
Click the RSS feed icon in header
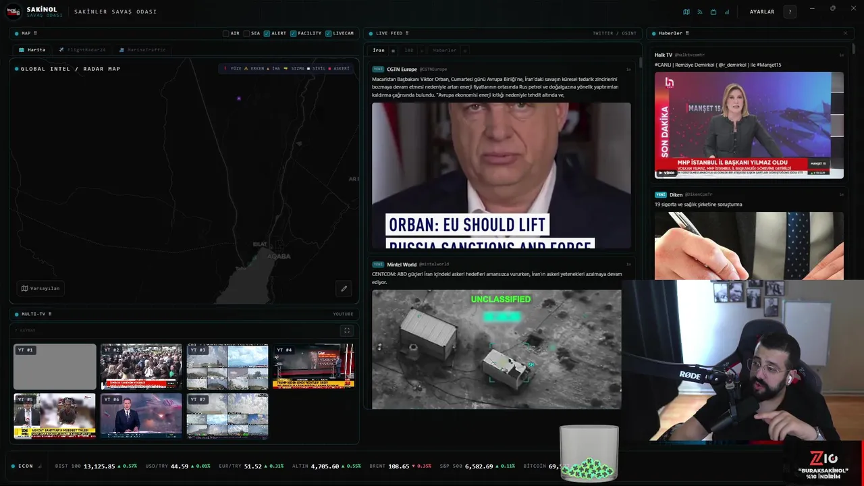coord(700,11)
